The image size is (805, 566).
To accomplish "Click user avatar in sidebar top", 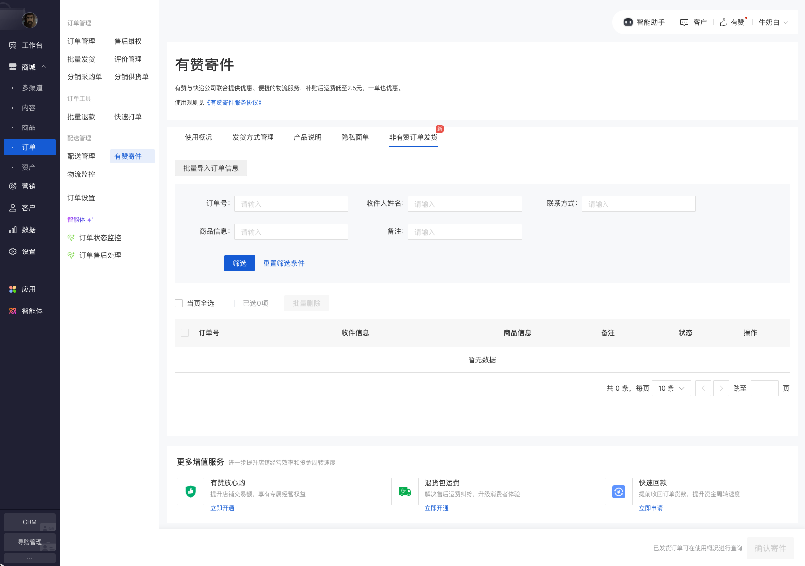I will click(x=30, y=20).
